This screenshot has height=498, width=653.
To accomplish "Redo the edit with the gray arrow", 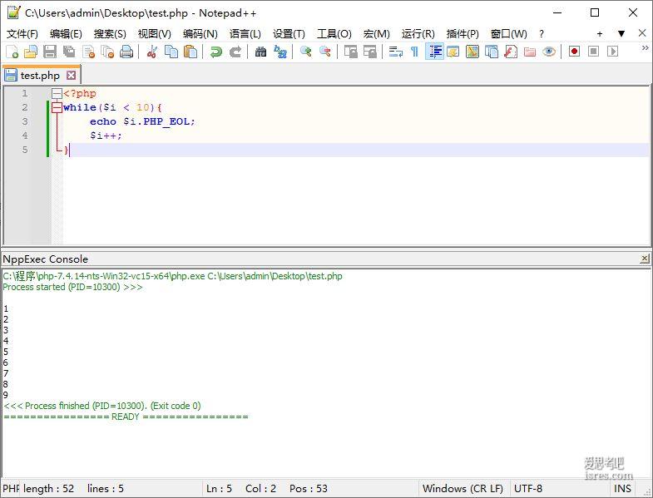I will (x=235, y=52).
